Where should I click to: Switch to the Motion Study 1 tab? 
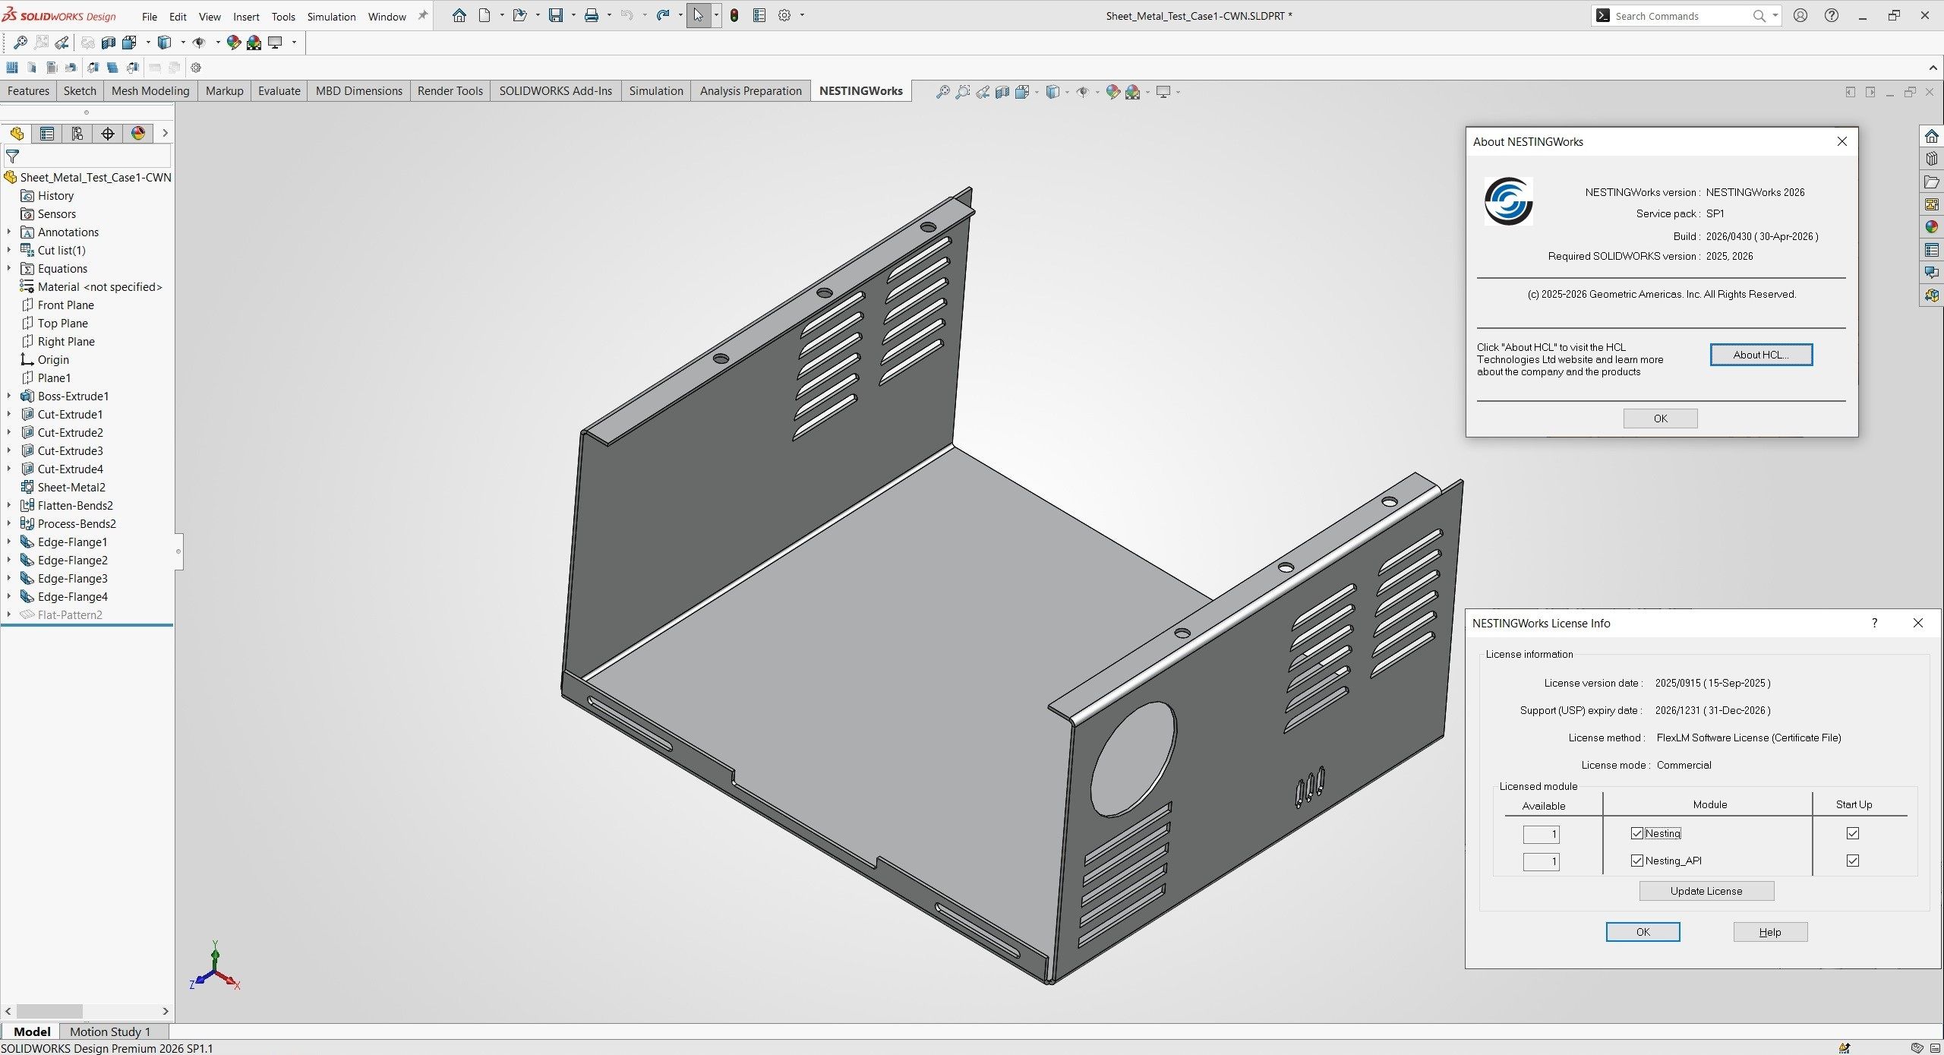pyautogui.click(x=110, y=1031)
